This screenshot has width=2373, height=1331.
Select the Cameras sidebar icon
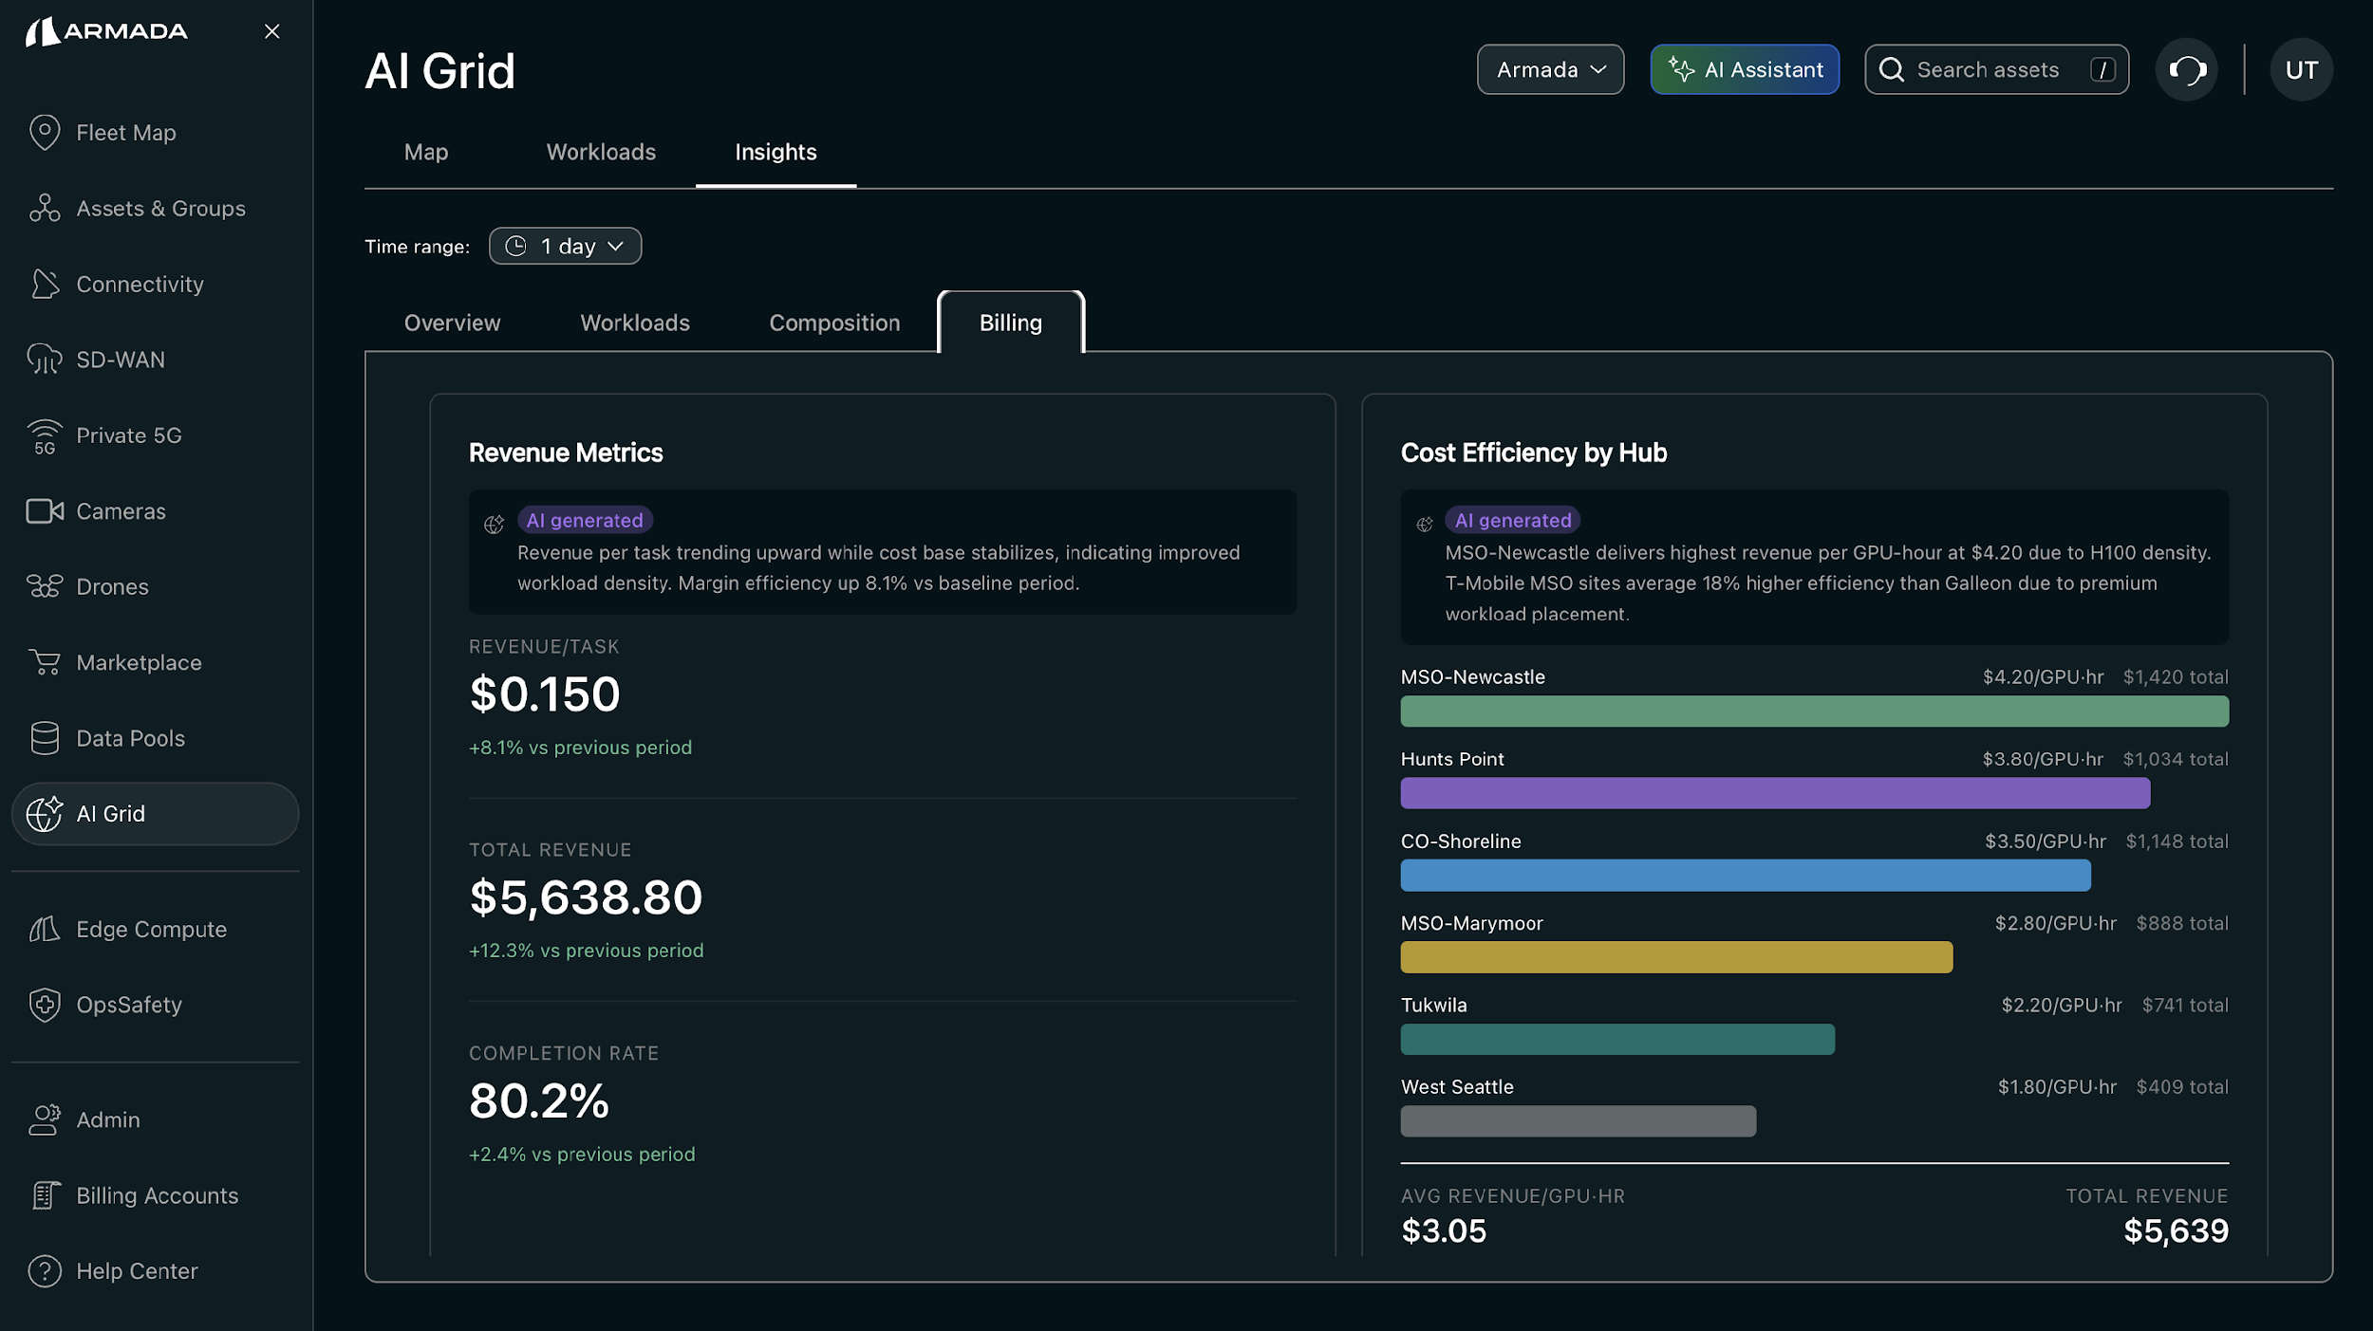coord(44,510)
